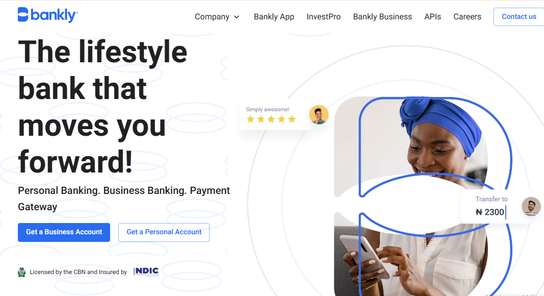Click the reviewer avatar beside Simply awesome
This screenshot has height=296, width=544.
click(x=319, y=115)
